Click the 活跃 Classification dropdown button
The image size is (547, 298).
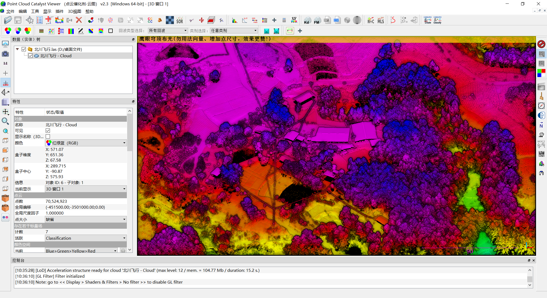point(124,238)
